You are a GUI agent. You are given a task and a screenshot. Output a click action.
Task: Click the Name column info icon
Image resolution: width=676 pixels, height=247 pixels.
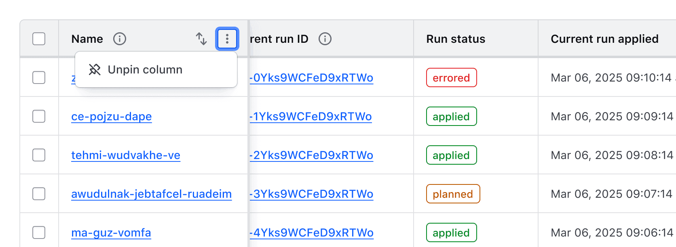point(120,39)
